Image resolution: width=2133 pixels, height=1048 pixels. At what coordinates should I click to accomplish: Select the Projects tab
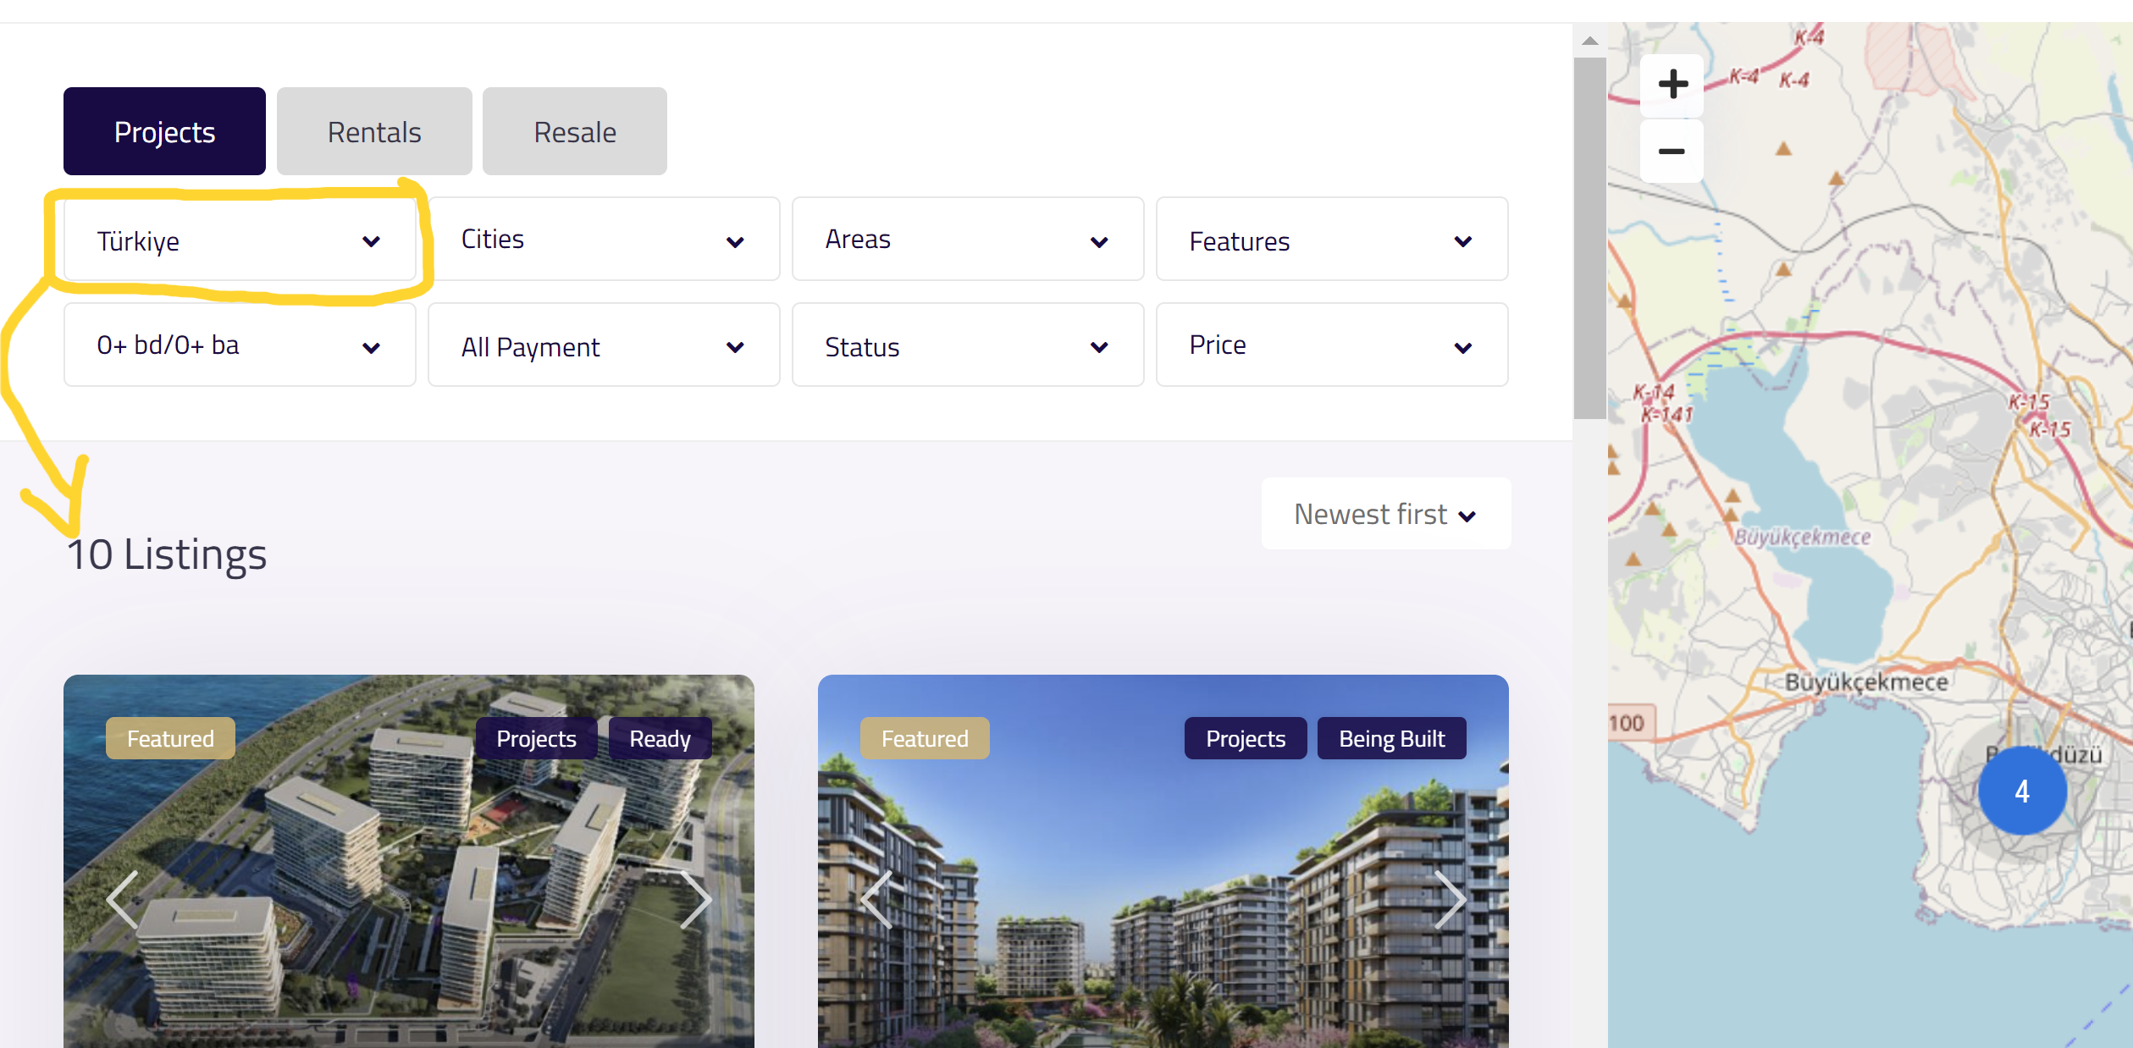tap(164, 131)
